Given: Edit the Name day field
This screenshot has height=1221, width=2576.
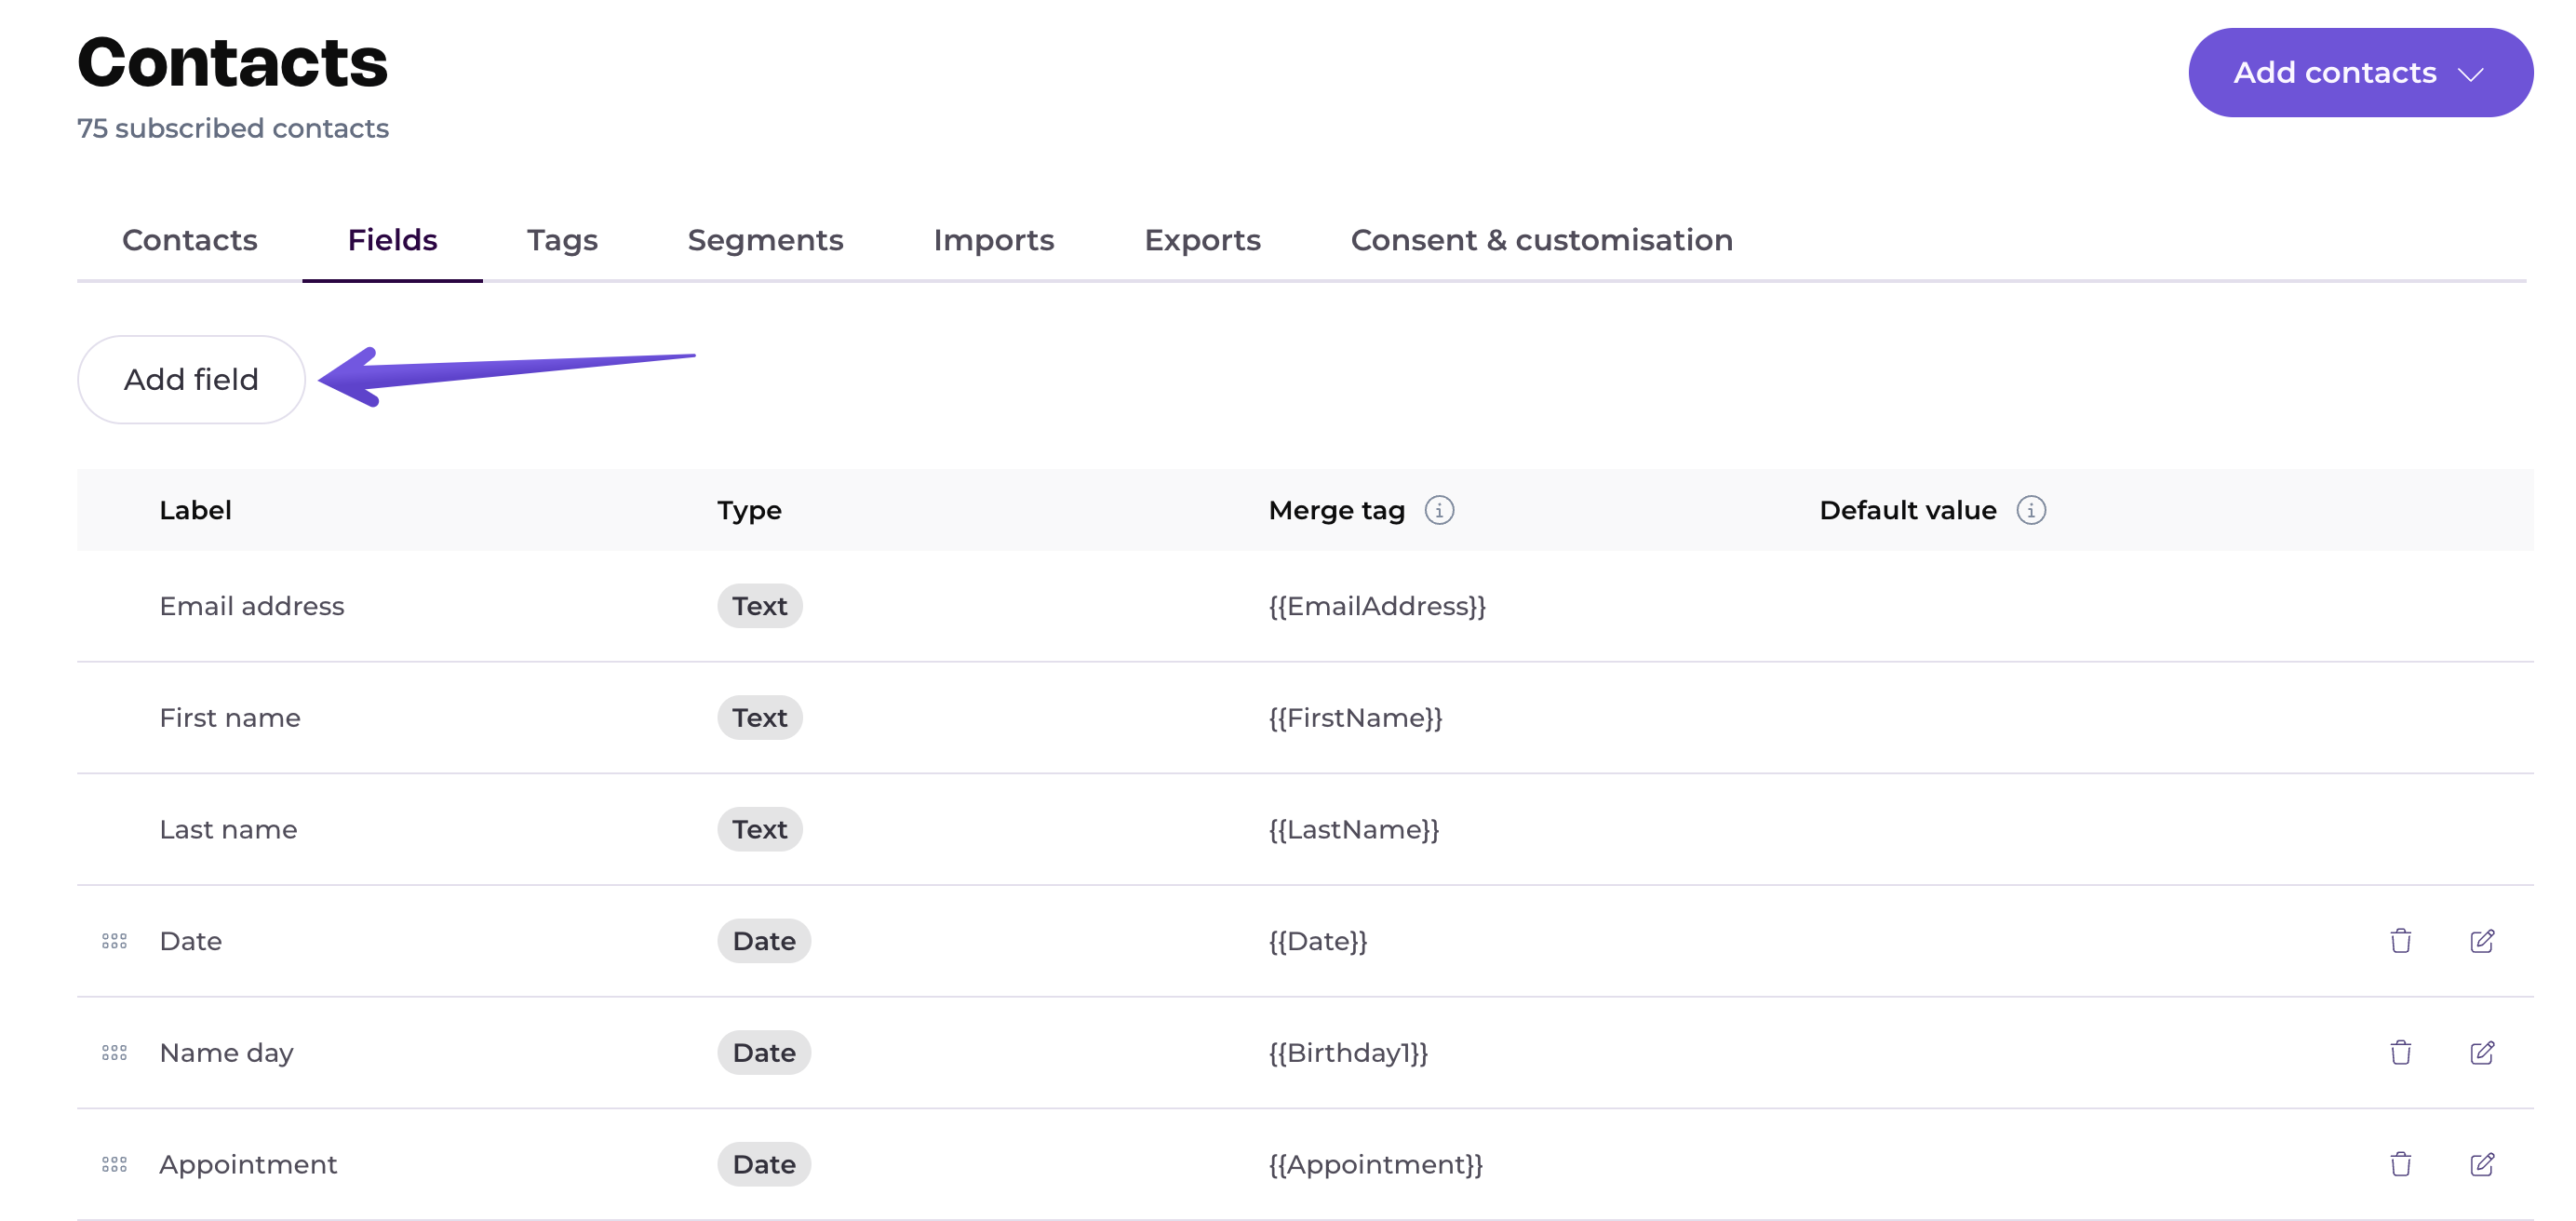Looking at the screenshot, I should pyautogui.click(x=2481, y=1052).
